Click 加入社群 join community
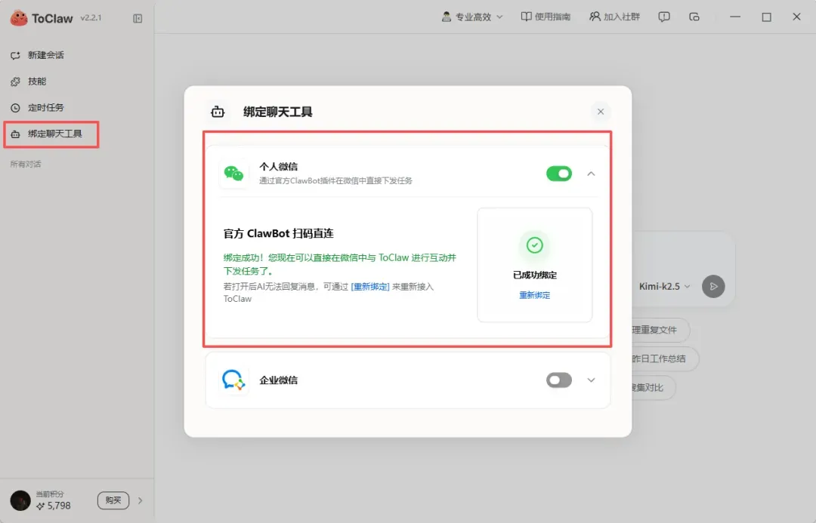The image size is (816, 523). [614, 17]
